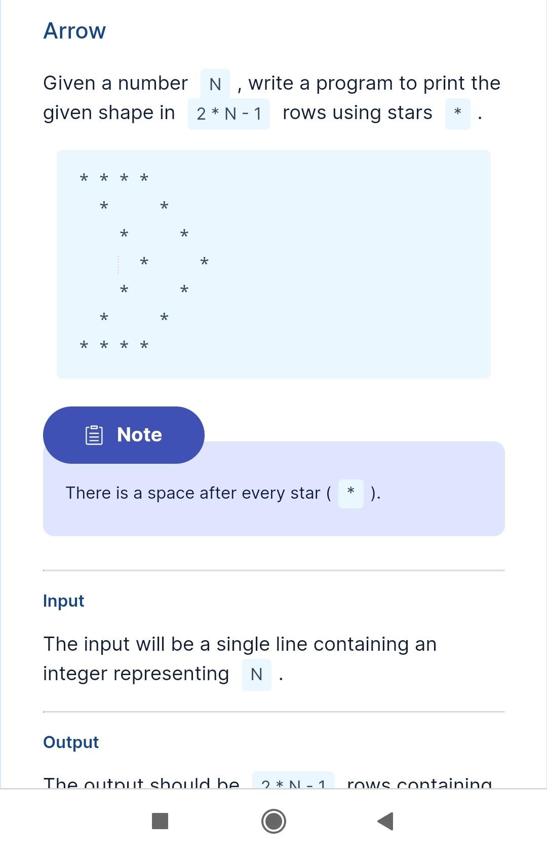Tap the 'N' badge beside 'integer representing'
547x854 pixels.
click(x=256, y=674)
